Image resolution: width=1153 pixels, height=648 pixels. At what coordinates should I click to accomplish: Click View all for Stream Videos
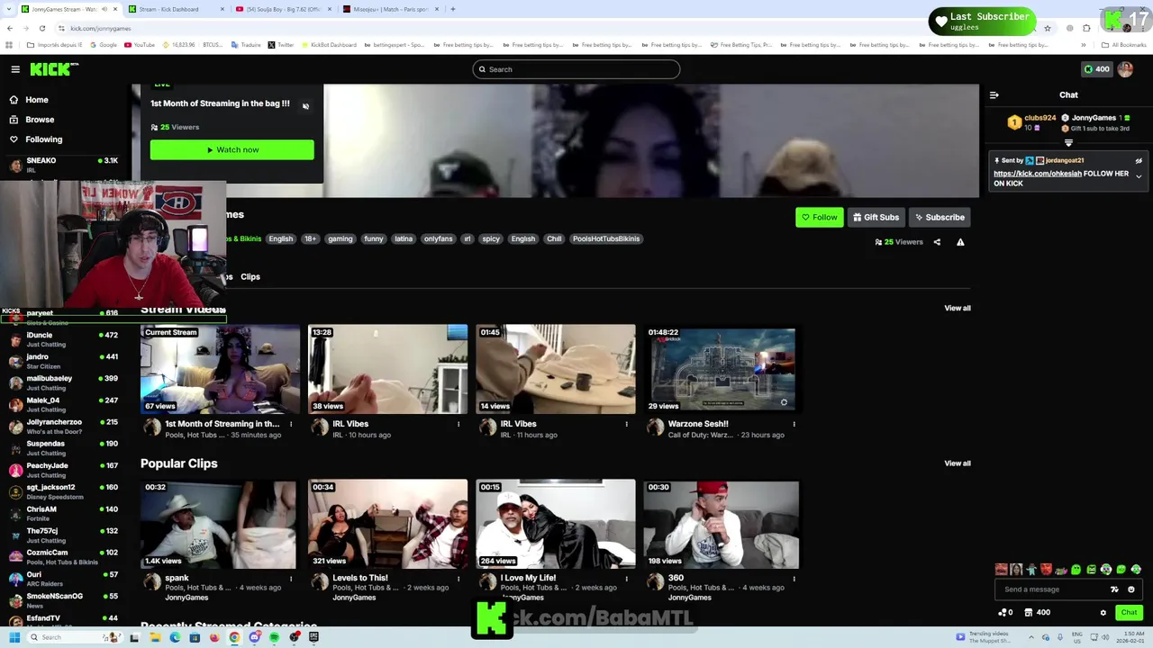tap(958, 308)
